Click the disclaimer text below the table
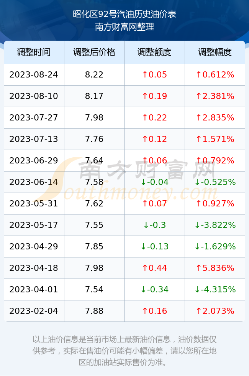The width and height of the screenshot is (249, 376). pos(124,351)
